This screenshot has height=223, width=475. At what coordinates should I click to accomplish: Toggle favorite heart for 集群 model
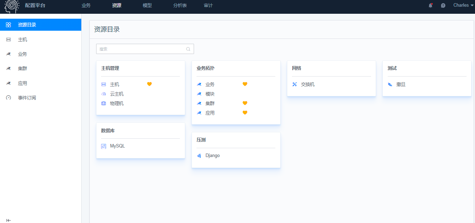pyautogui.click(x=245, y=103)
